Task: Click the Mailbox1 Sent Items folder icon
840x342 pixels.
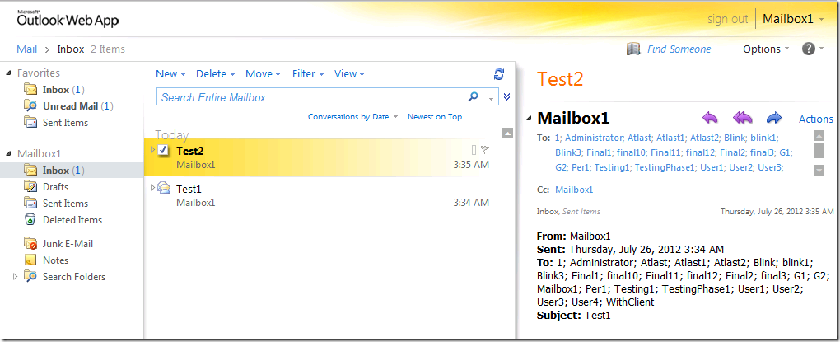Action: pos(30,204)
